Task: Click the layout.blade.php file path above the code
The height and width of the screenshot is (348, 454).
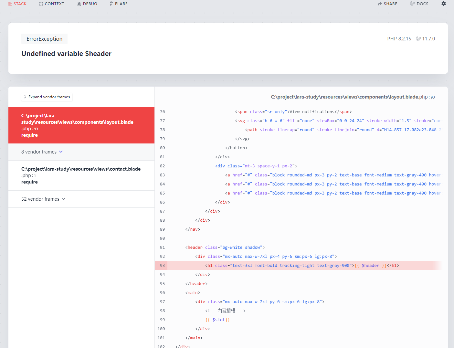Action: [353, 97]
